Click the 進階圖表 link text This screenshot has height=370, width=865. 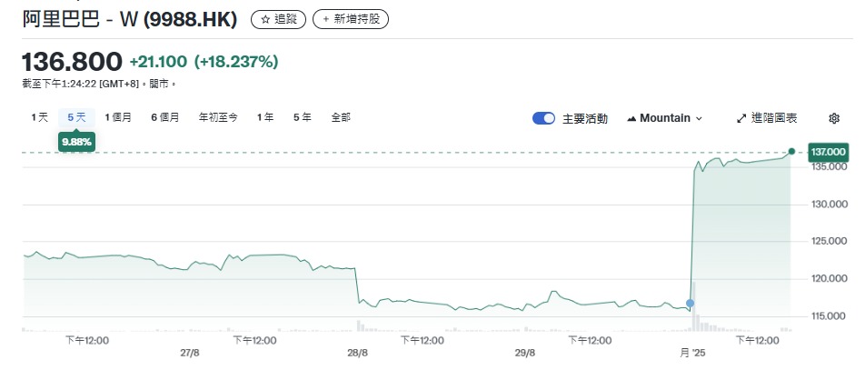click(774, 118)
